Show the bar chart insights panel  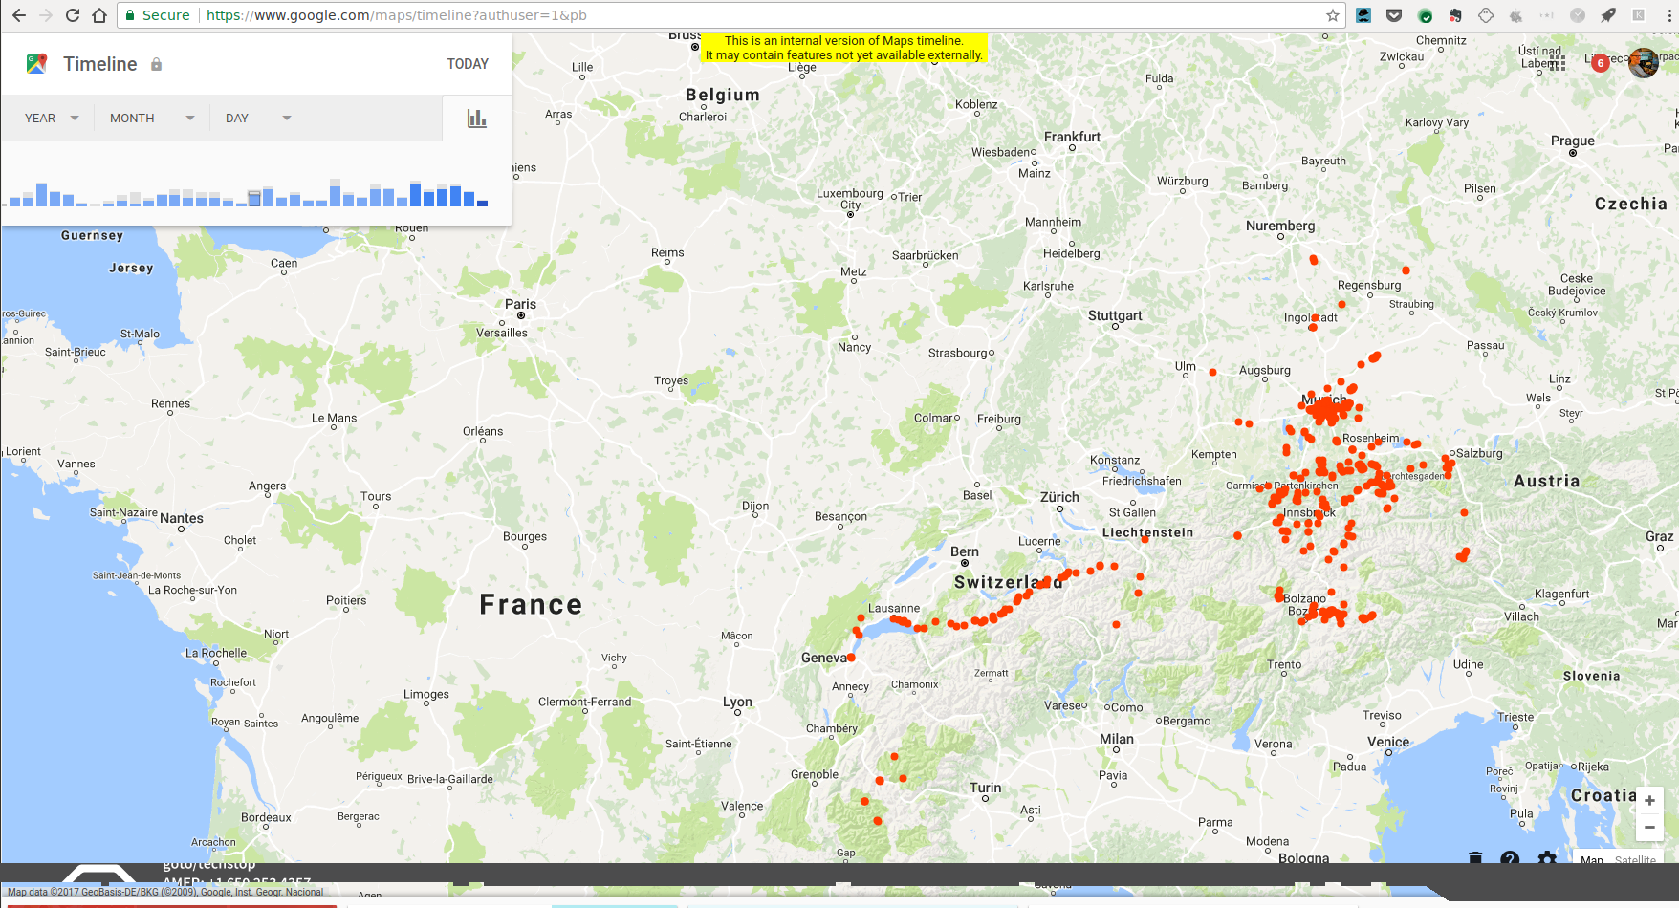click(x=476, y=119)
